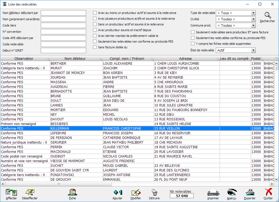Click the Modifier edit icon
Viewport: 279px width, 202px height.
[136, 192]
